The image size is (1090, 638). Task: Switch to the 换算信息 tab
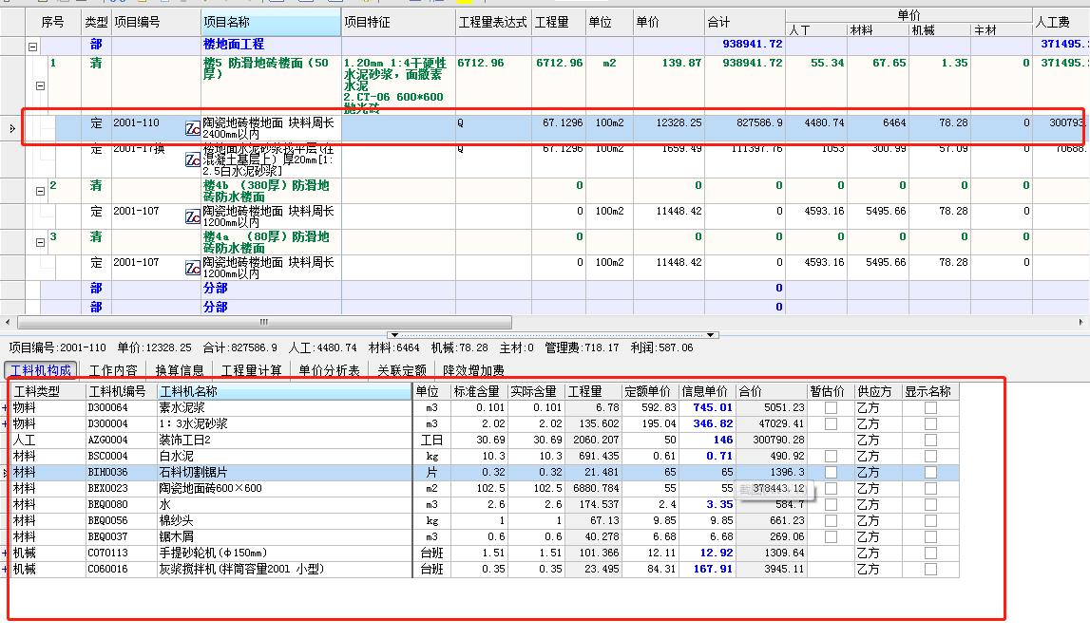180,370
